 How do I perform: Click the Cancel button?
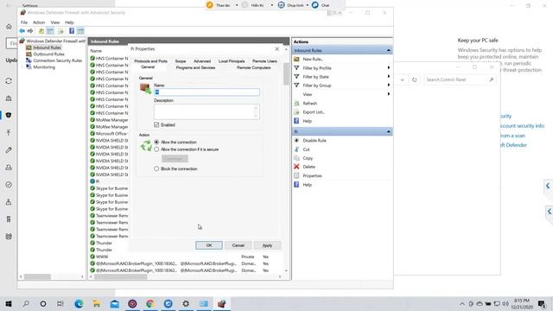(238, 245)
